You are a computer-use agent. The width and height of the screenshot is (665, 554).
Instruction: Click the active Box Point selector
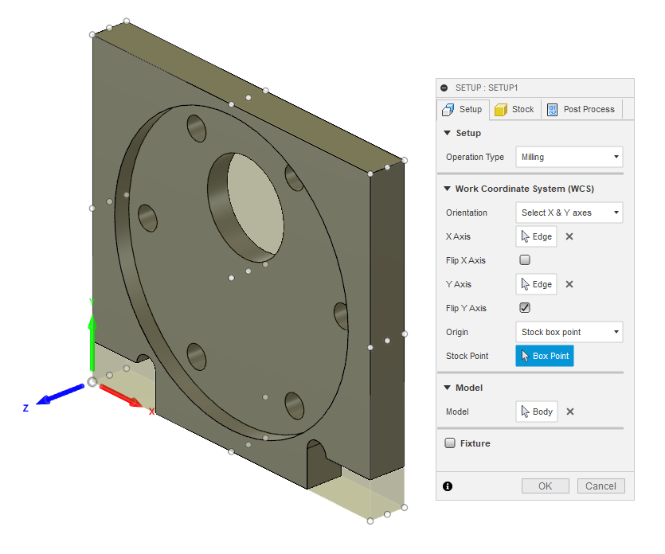(544, 356)
